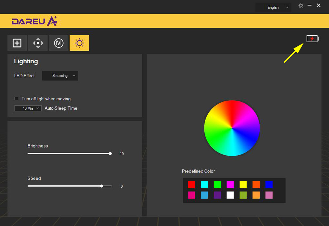Click the Speed value 9
The image size is (329, 226).
pos(122,186)
